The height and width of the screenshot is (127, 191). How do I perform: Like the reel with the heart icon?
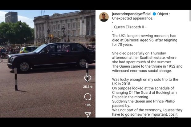coord(88,78)
